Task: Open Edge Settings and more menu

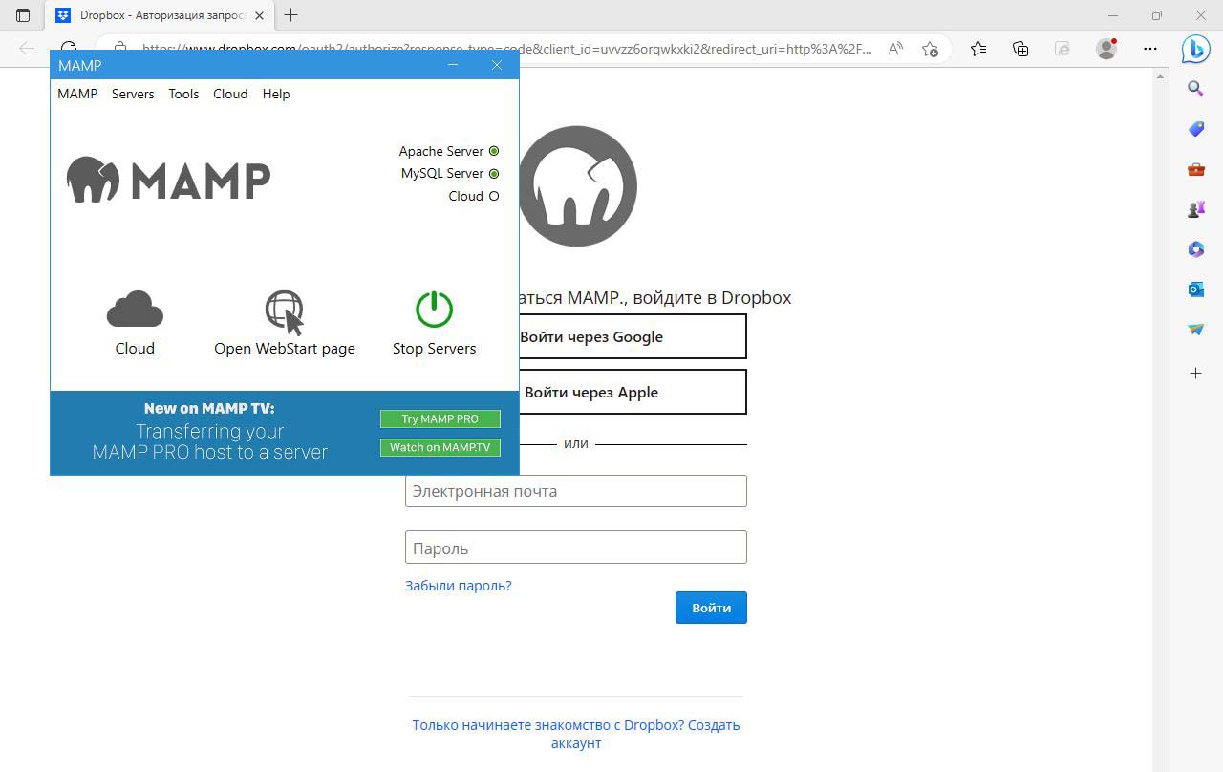Action: click(x=1150, y=49)
